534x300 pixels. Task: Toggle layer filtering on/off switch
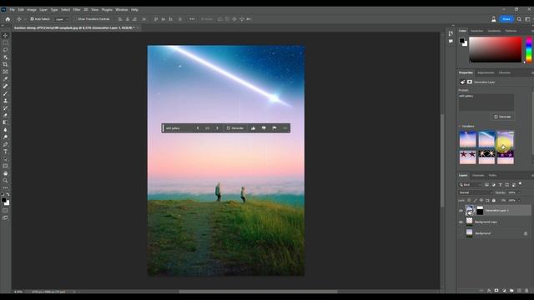pyautogui.click(x=520, y=184)
